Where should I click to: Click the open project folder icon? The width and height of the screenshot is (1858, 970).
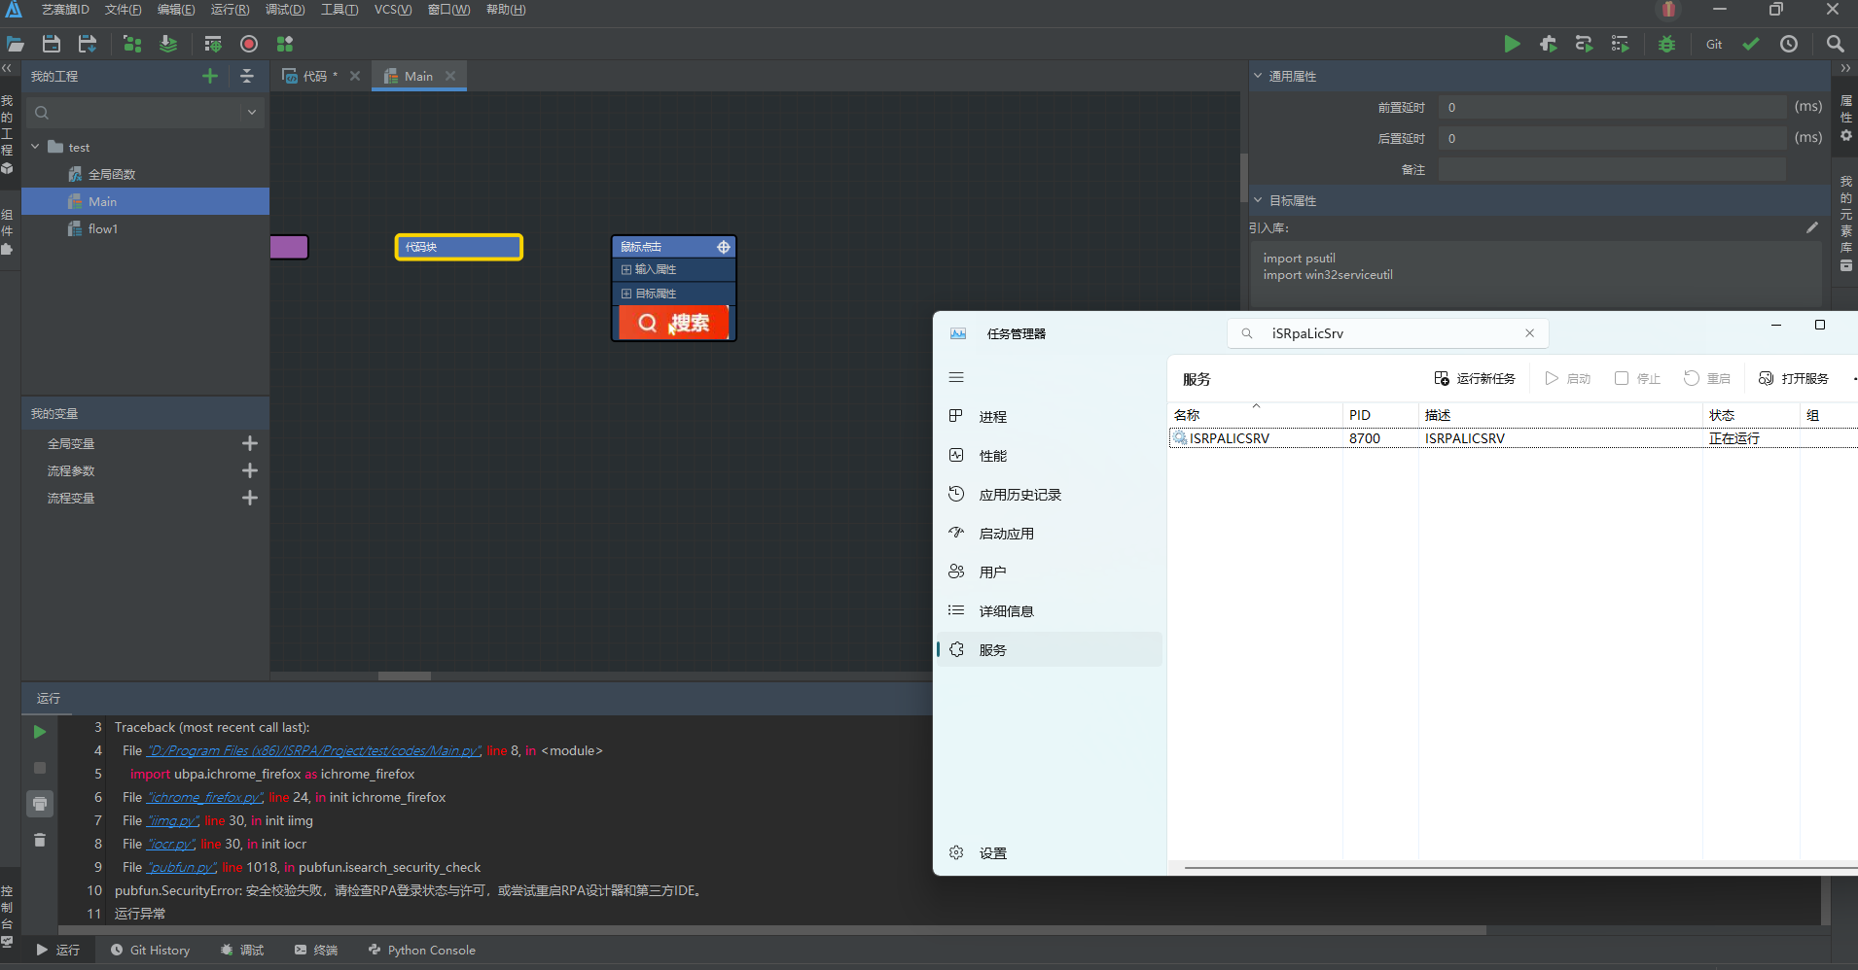pos(16,44)
